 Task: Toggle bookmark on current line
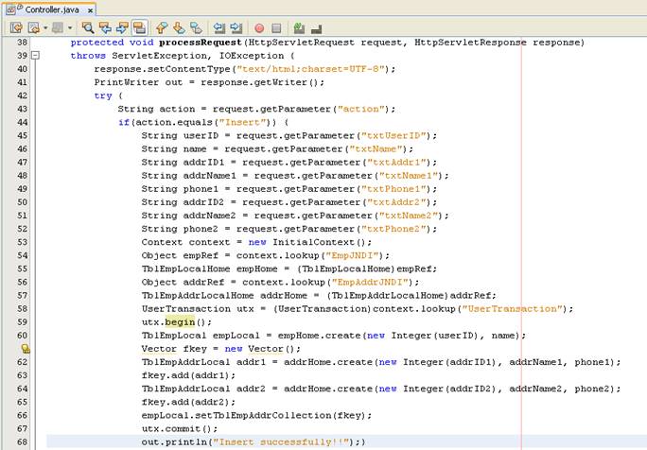click(x=196, y=28)
